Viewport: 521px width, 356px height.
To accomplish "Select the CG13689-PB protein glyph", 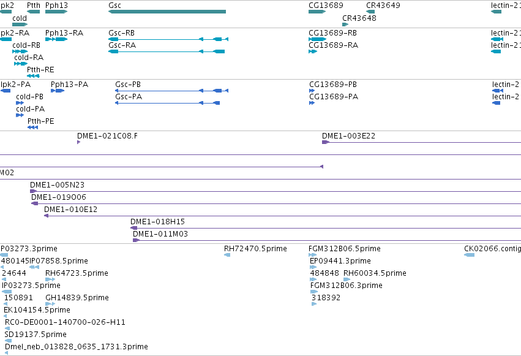I will coord(312,91).
